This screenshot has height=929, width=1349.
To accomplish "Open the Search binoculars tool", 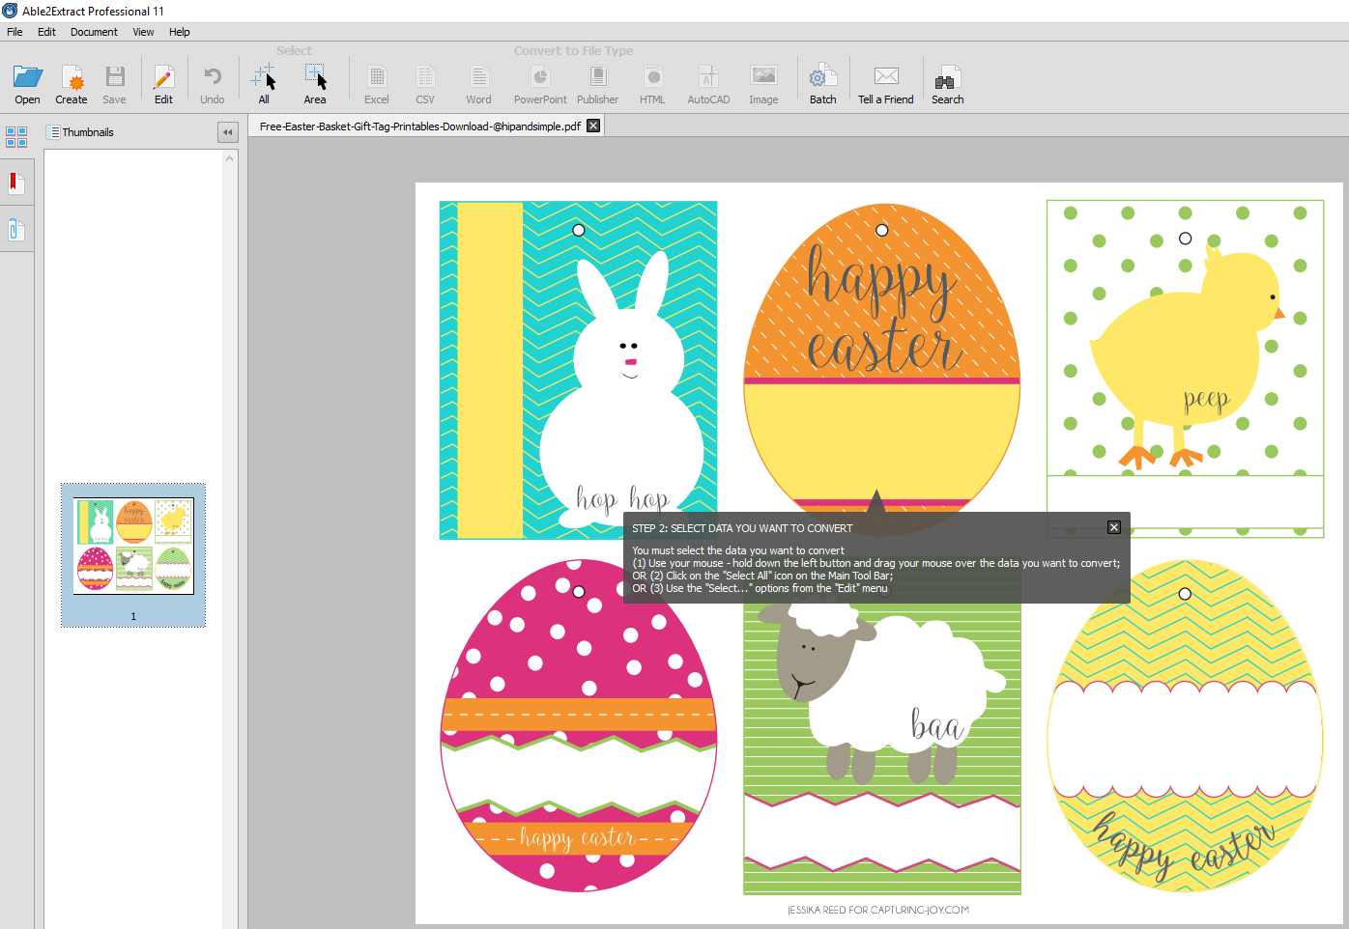I will coord(947,84).
